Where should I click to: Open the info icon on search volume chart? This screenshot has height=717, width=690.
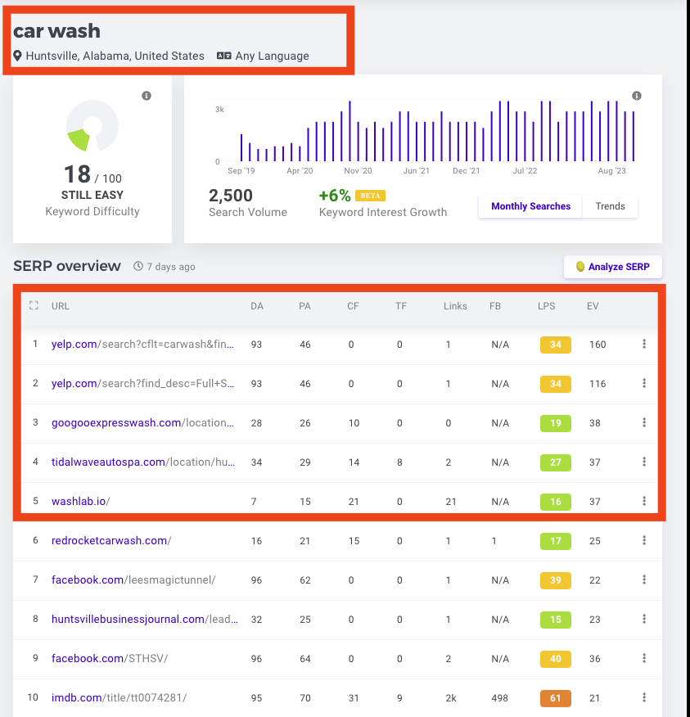click(x=637, y=96)
